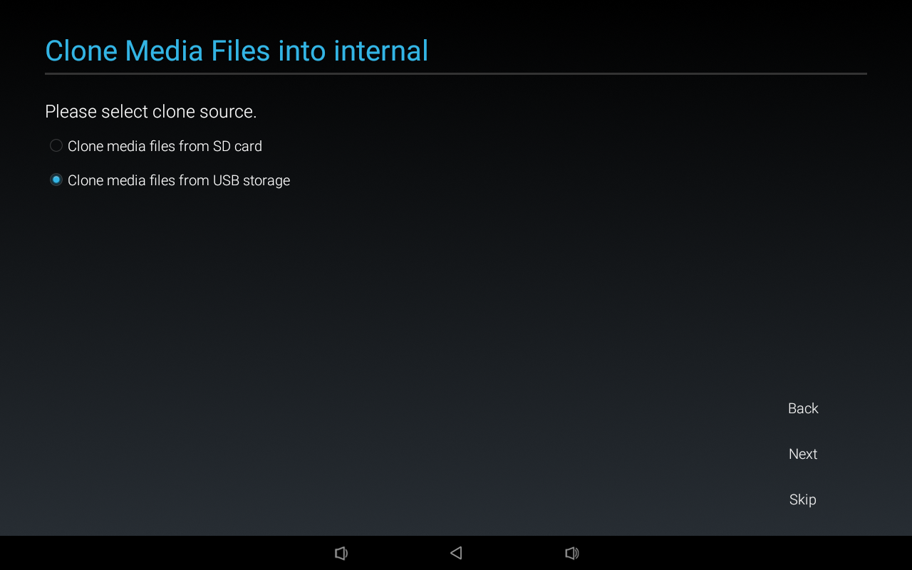Image resolution: width=912 pixels, height=570 pixels.
Task: Go back using the system nav triangle
Action: [x=456, y=553]
